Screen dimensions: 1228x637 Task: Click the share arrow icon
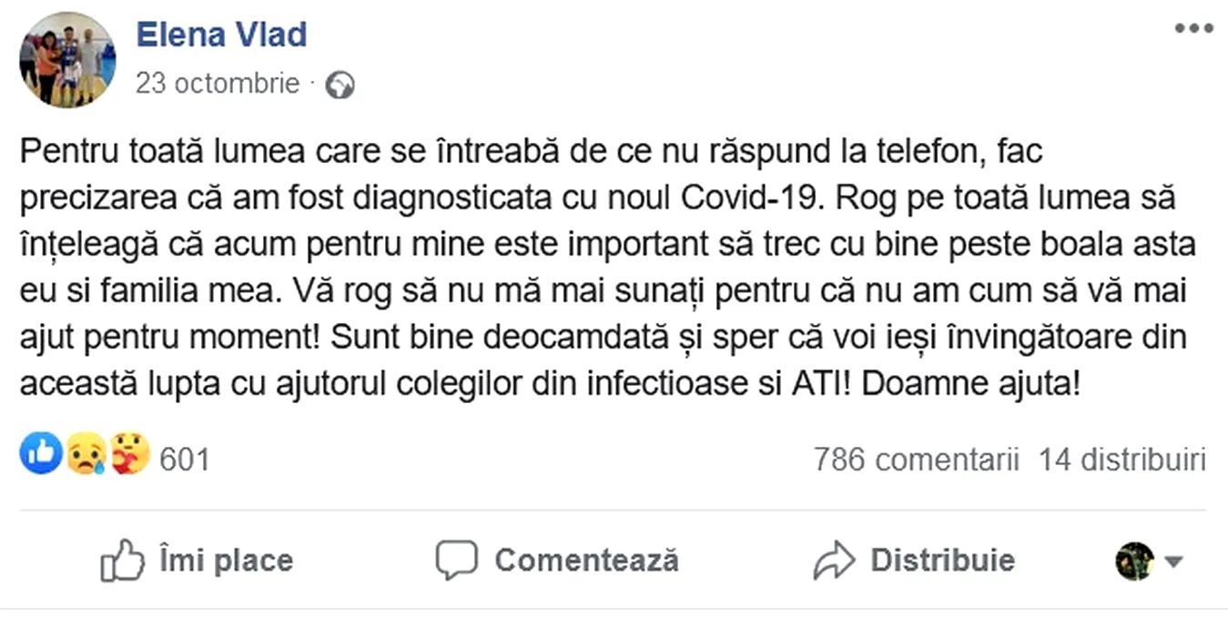coord(834,561)
